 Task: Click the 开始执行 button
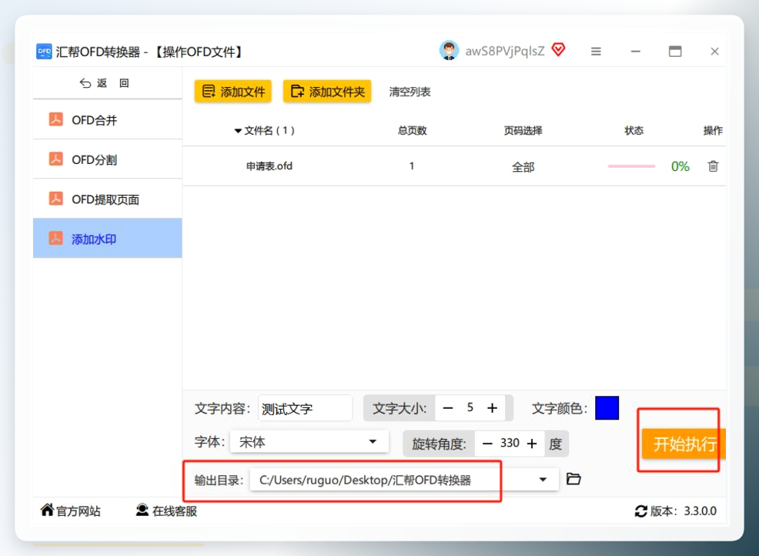pos(684,444)
